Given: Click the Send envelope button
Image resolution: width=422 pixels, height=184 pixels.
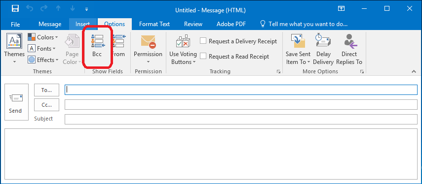Looking at the screenshot, I should (x=16, y=102).
